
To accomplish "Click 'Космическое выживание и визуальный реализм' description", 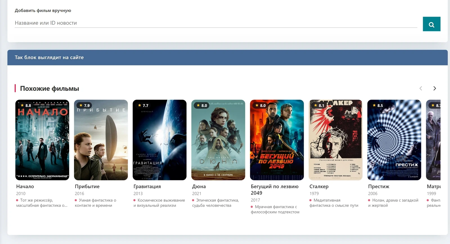I will click(x=159, y=203).
